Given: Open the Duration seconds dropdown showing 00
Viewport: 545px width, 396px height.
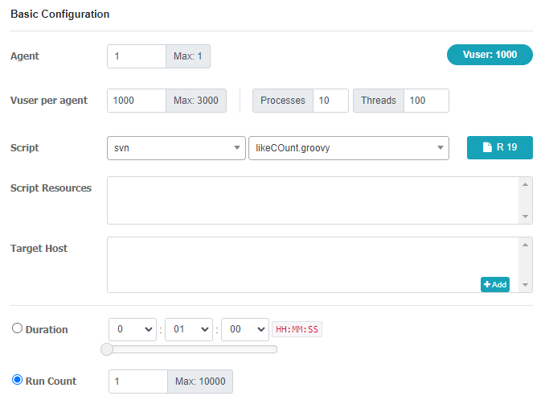Looking at the screenshot, I should tap(245, 329).
